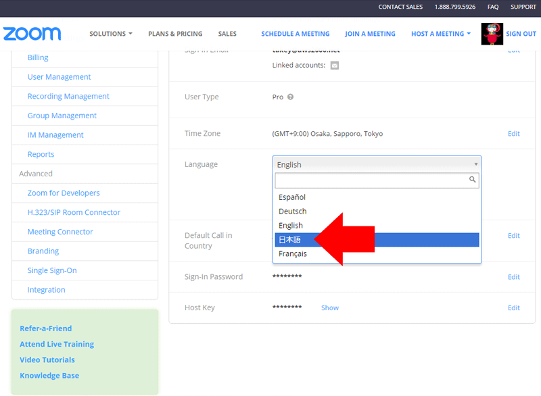541x396 pixels.
Task: Expand the Solutions menu
Action: 111,34
